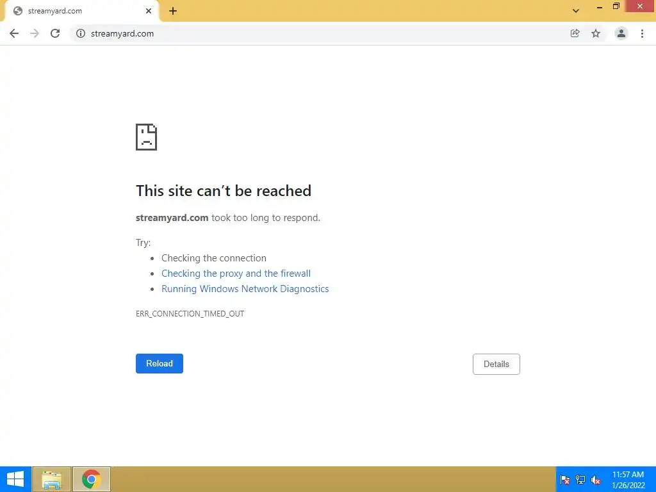The width and height of the screenshot is (656, 492).
Task: Click the forward navigation arrow
Action: pyautogui.click(x=35, y=33)
